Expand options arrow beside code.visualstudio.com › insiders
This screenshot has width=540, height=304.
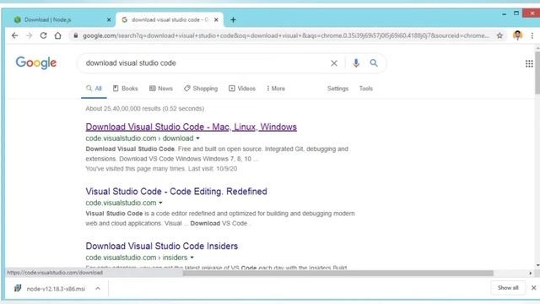coord(192,258)
